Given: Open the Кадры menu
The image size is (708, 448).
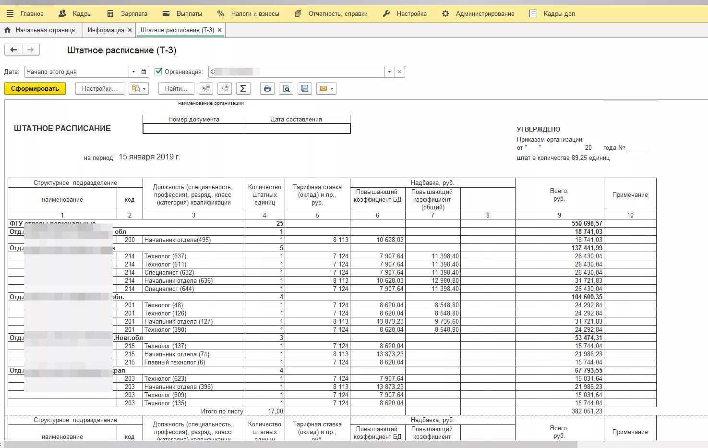Looking at the screenshot, I should click(x=75, y=13).
